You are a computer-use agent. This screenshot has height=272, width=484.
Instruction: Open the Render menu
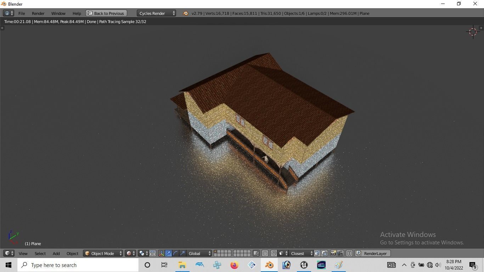pyautogui.click(x=38, y=13)
